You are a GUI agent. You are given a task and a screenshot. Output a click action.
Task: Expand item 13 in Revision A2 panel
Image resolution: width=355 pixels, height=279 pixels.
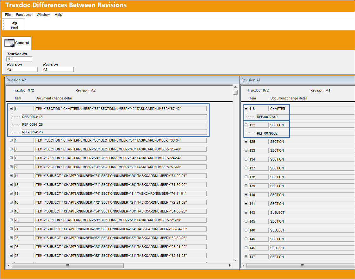pyautogui.click(x=11, y=185)
